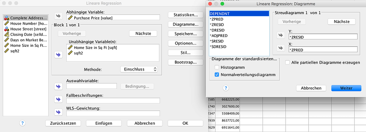The height and width of the screenshot is (132, 366).
Task: Click Abbrechen in the Diagramme dialog
Action: (311, 88)
